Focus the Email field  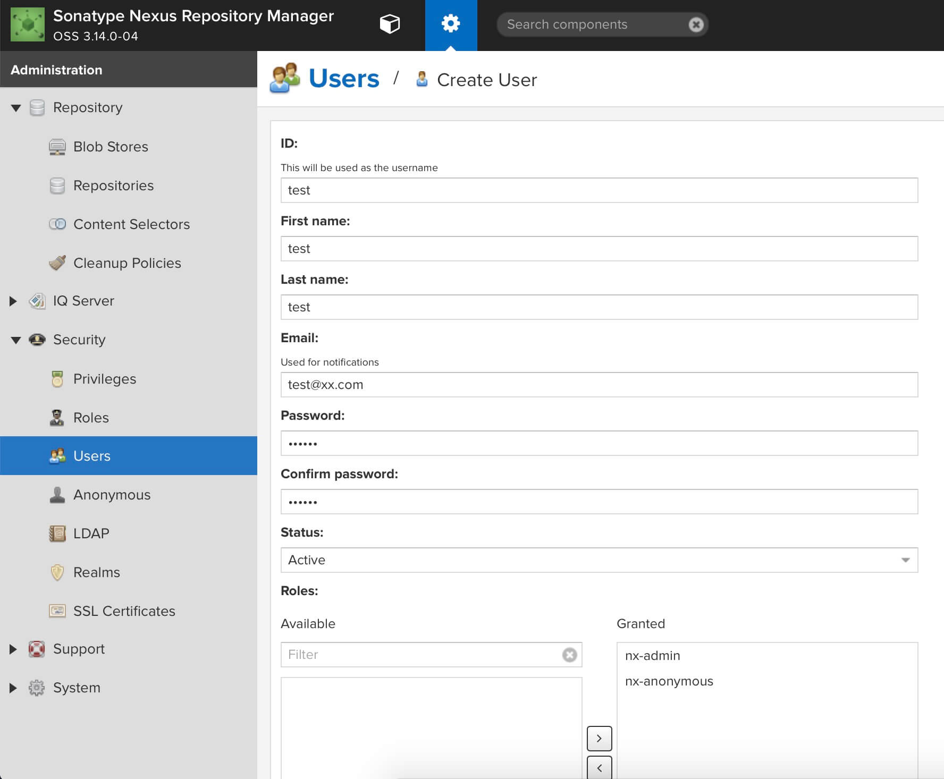coord(599,385)
